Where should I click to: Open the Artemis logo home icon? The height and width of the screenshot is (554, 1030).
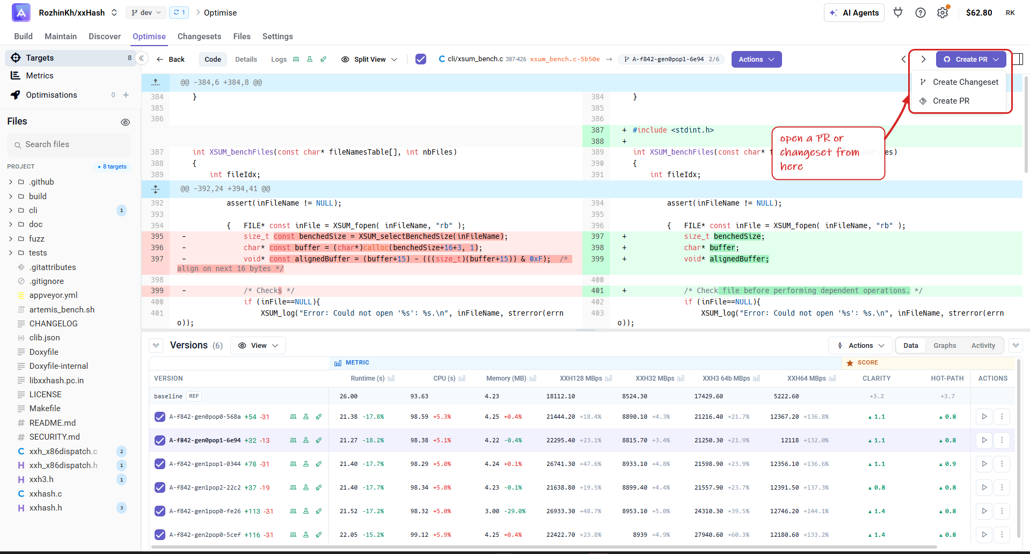(x=21, y=12)
